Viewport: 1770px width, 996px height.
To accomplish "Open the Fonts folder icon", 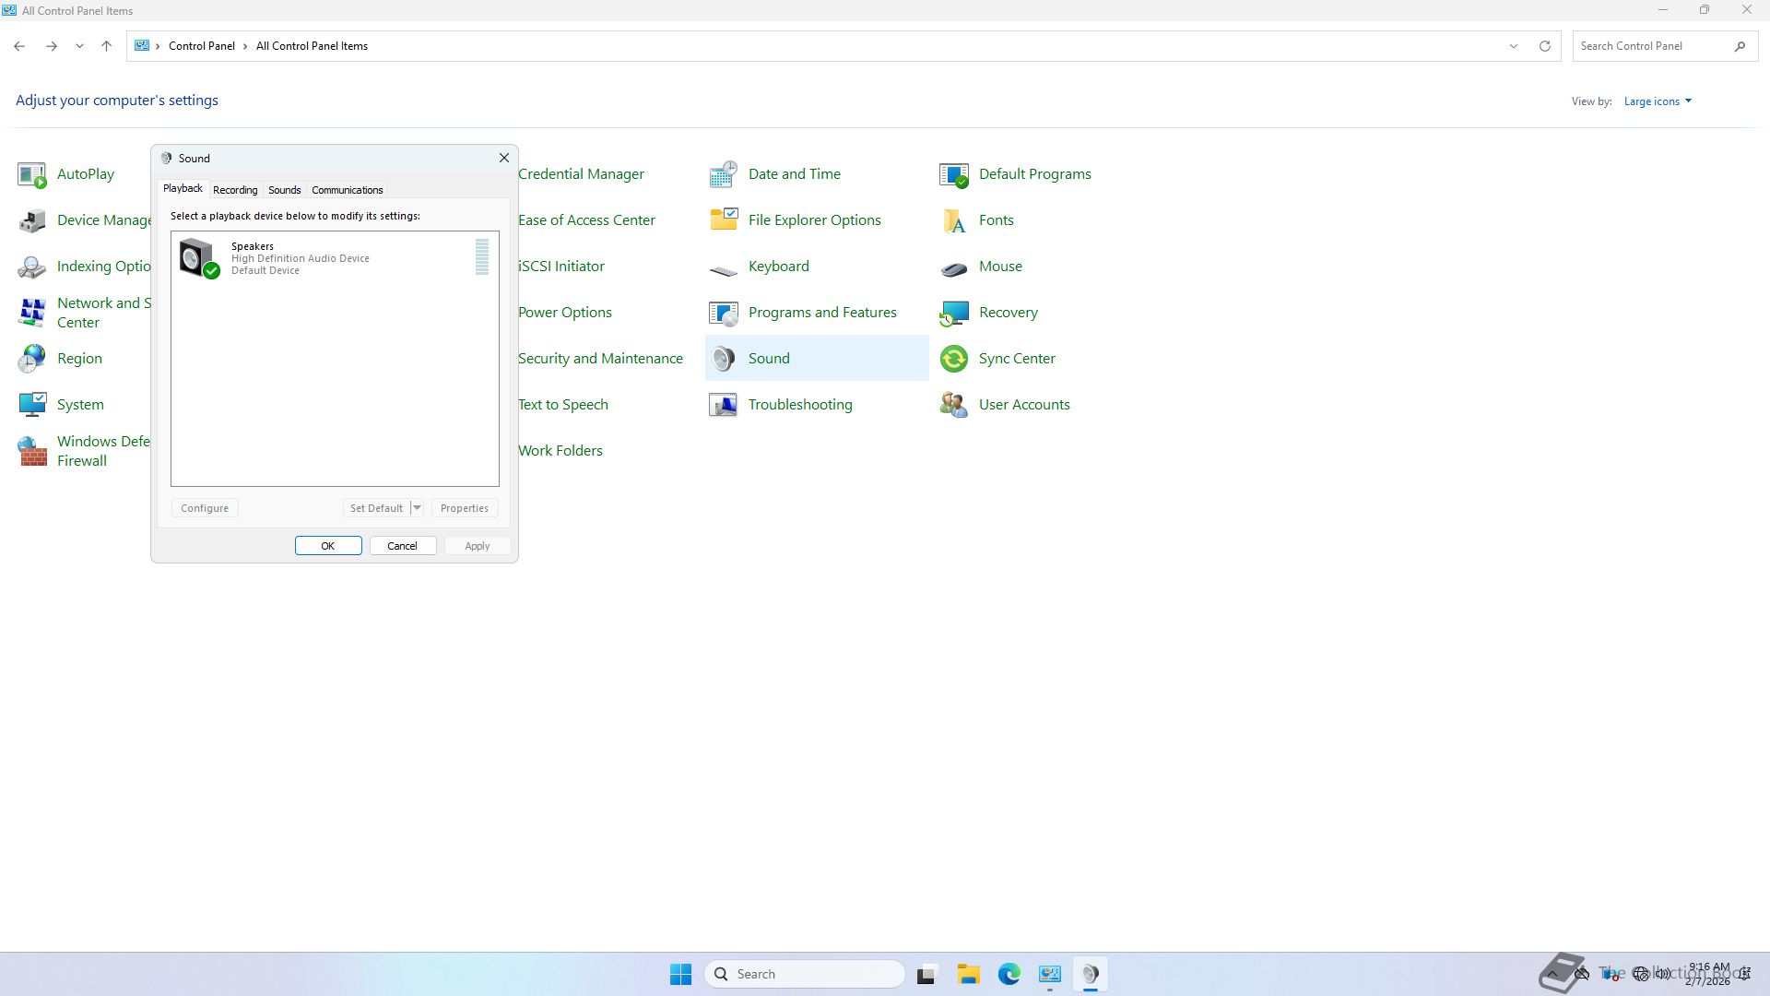I will [954, 220].
